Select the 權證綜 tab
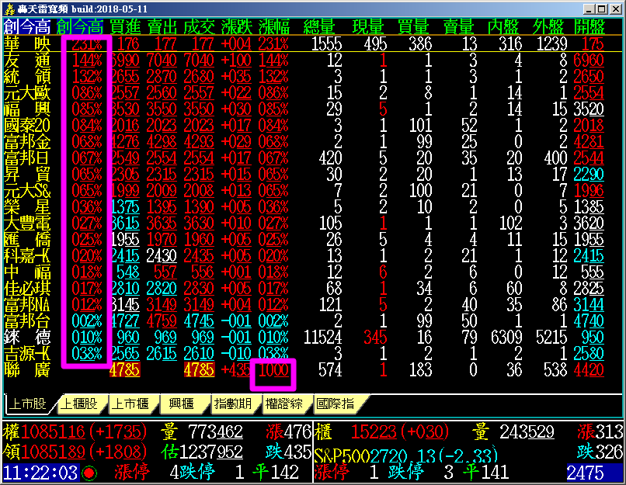626x485 pixels. 284,404
